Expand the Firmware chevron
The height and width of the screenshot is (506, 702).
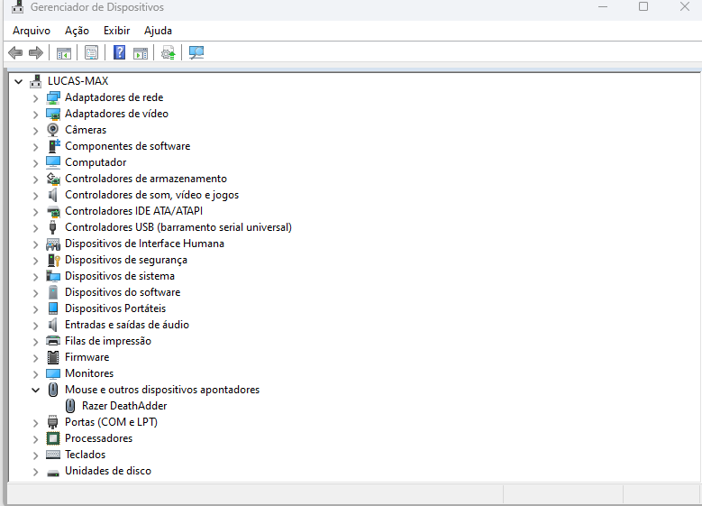click(x=35, y=358)
